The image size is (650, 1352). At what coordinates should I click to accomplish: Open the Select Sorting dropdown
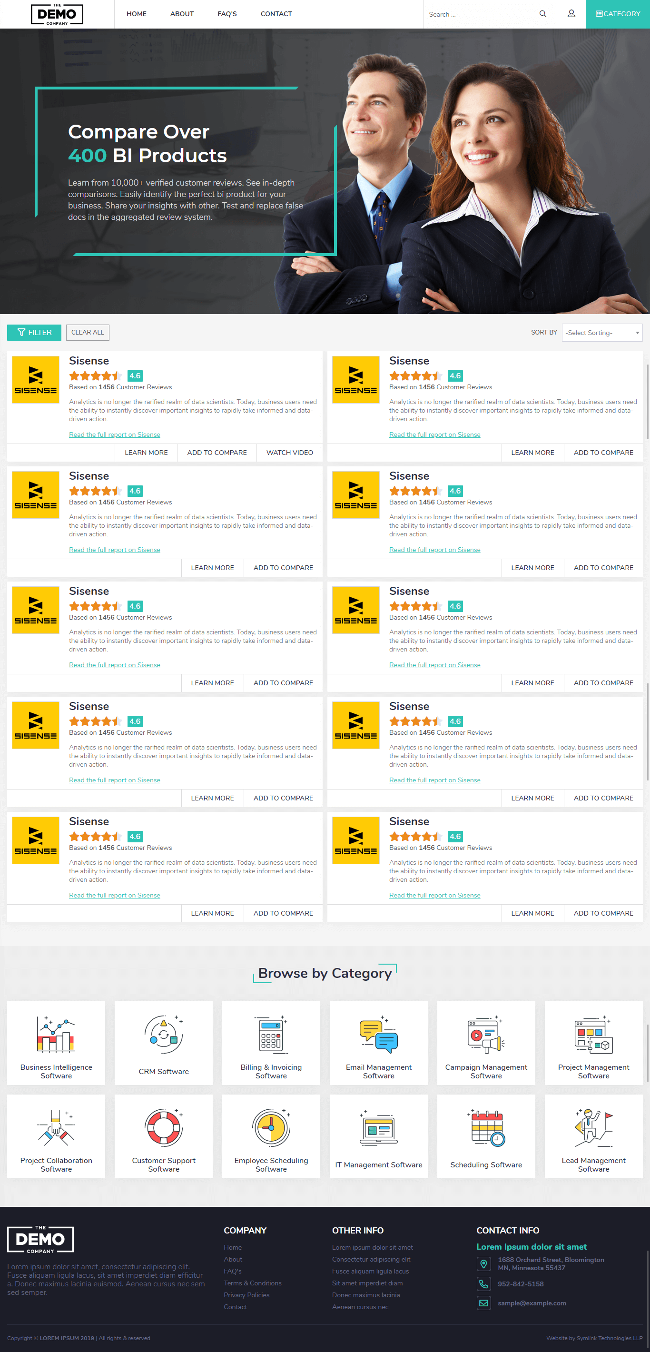click(x=602, y=333)
